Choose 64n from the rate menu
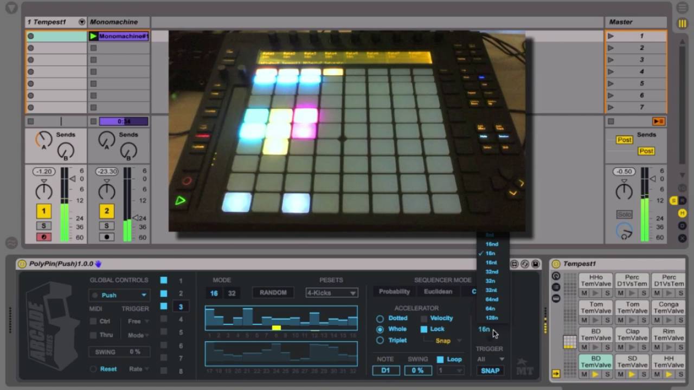The width and height of the screenshot is (694, 390). point(492,309)
